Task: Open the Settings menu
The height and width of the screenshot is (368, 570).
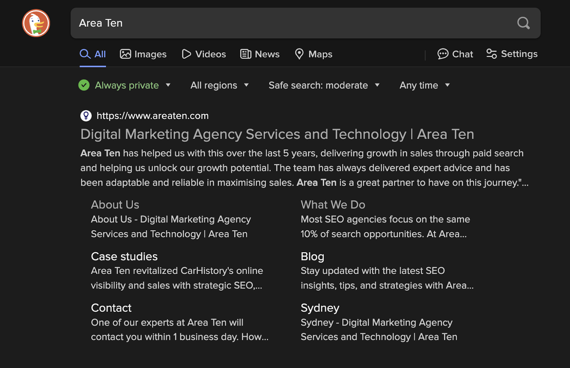Action: pos(512,54)
